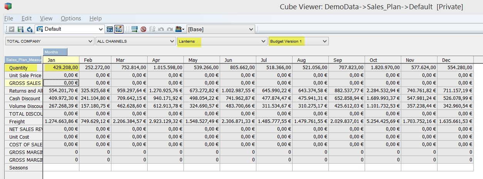This screenshot has height=179, width=483.
Task: Click the Recalculate view icon
Action: [29, 29]
